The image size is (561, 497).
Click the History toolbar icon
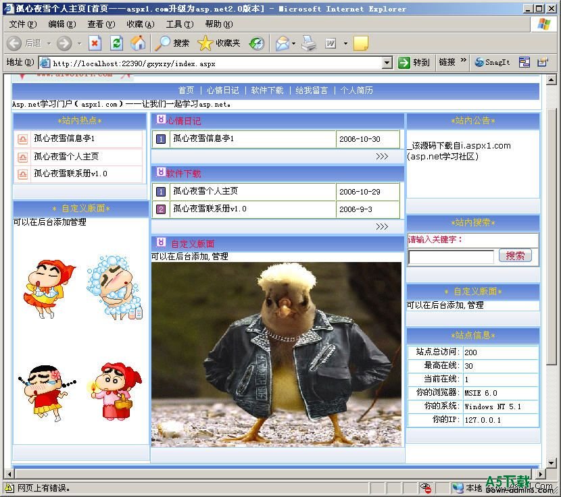click(256, 43)
